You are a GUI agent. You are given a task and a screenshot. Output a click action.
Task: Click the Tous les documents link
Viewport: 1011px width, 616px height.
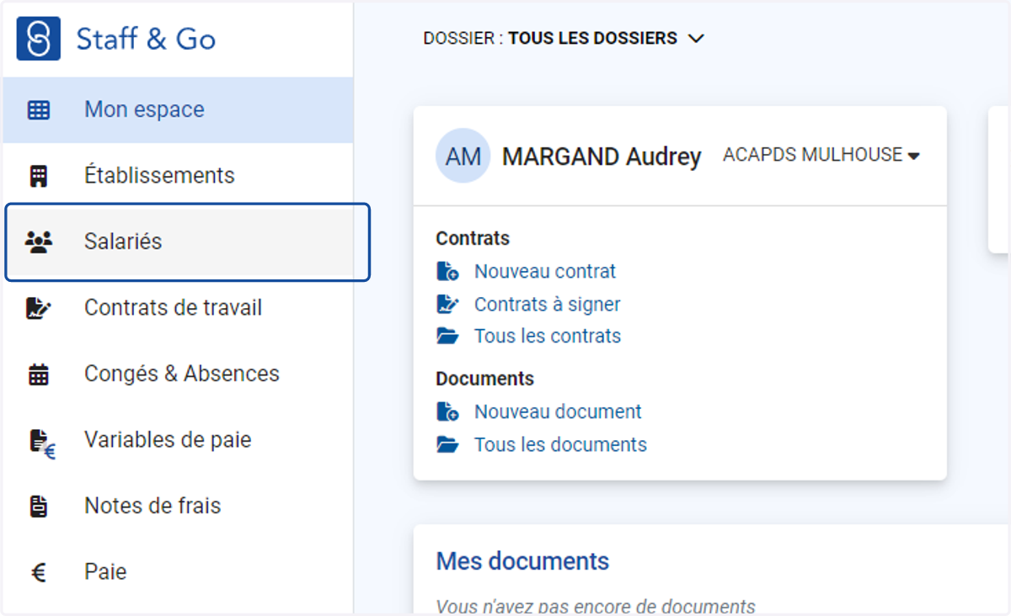click(560, 444)
